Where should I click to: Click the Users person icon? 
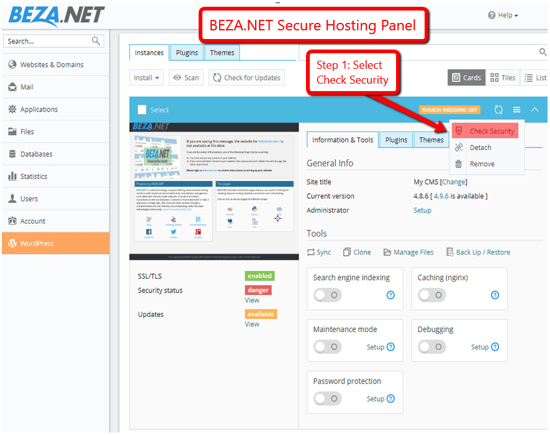click(x=12, y=198)
